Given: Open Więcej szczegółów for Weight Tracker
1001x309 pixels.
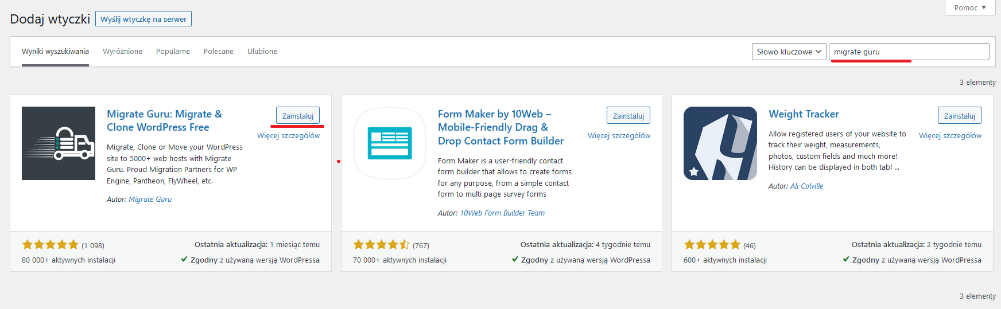Looking at the screenshot, I should point(950,136).
